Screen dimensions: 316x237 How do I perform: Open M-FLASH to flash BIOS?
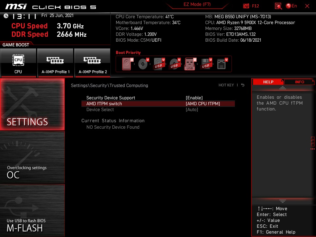click(x=32, y=210)
